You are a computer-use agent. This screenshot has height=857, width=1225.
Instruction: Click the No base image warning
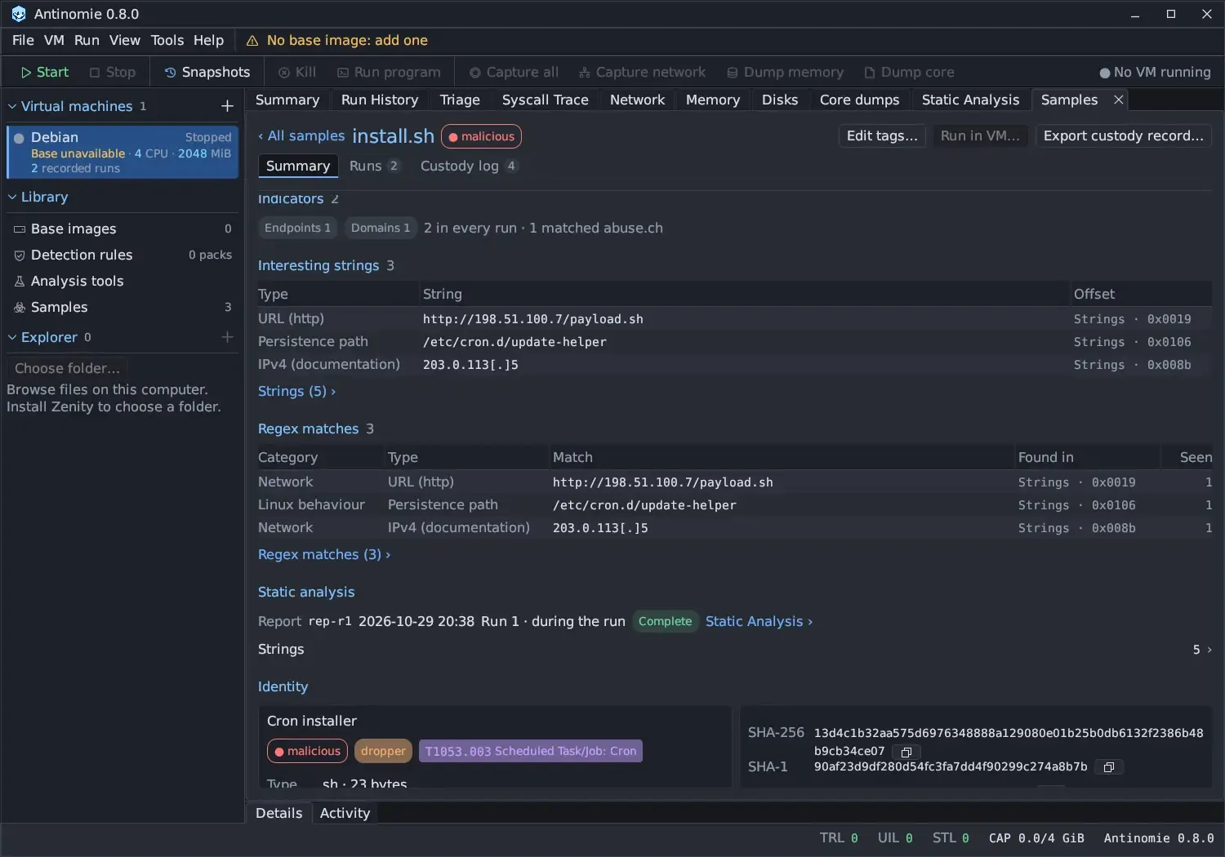click(336, 41)
